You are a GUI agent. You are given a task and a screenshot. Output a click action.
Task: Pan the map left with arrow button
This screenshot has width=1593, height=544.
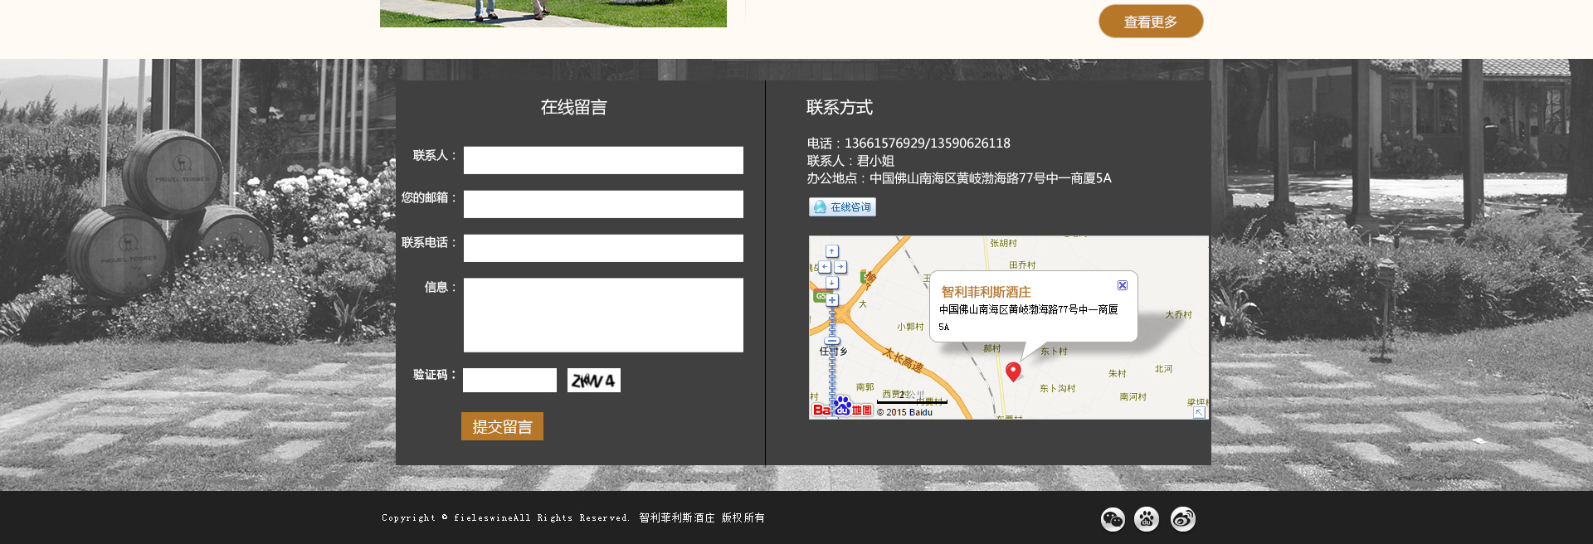point(824,267)
